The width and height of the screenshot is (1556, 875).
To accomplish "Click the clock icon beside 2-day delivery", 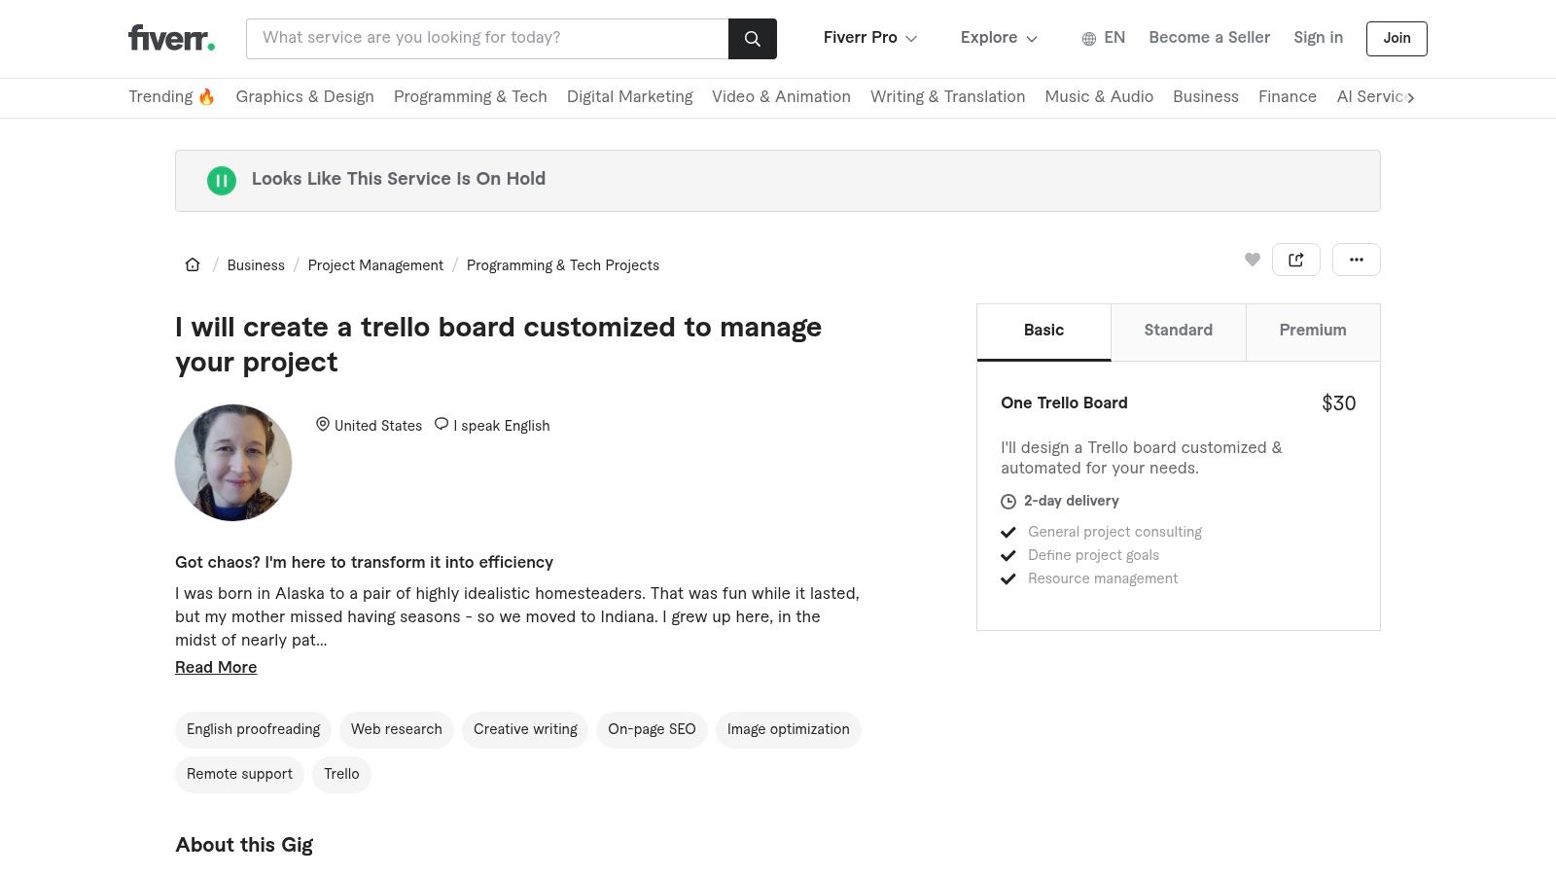I will coord(1008,502).
